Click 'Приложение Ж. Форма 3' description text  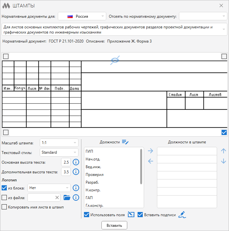(129, 41)
